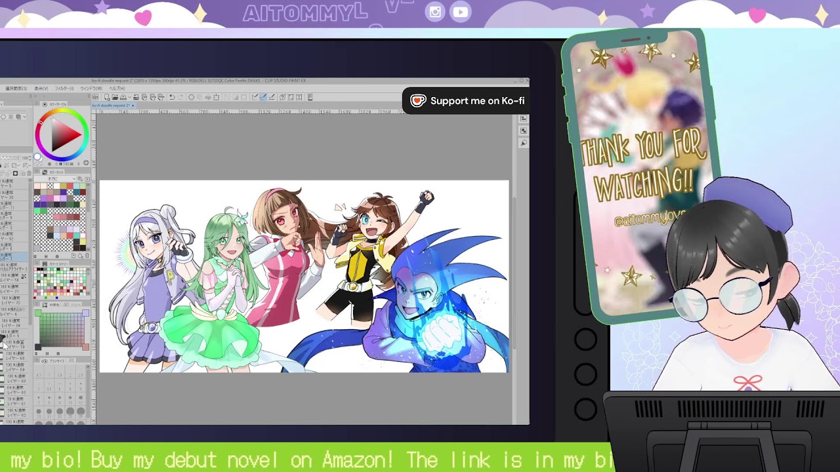Viewport: 840px width, 472px height.
Task: Delete swatch using color set trash icon
Action: click(x=87, y=256)
